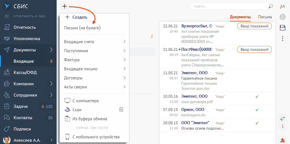Screen dimensions: 290x144
Task: Click the save floppy disk icon
Action: point(282,27)
